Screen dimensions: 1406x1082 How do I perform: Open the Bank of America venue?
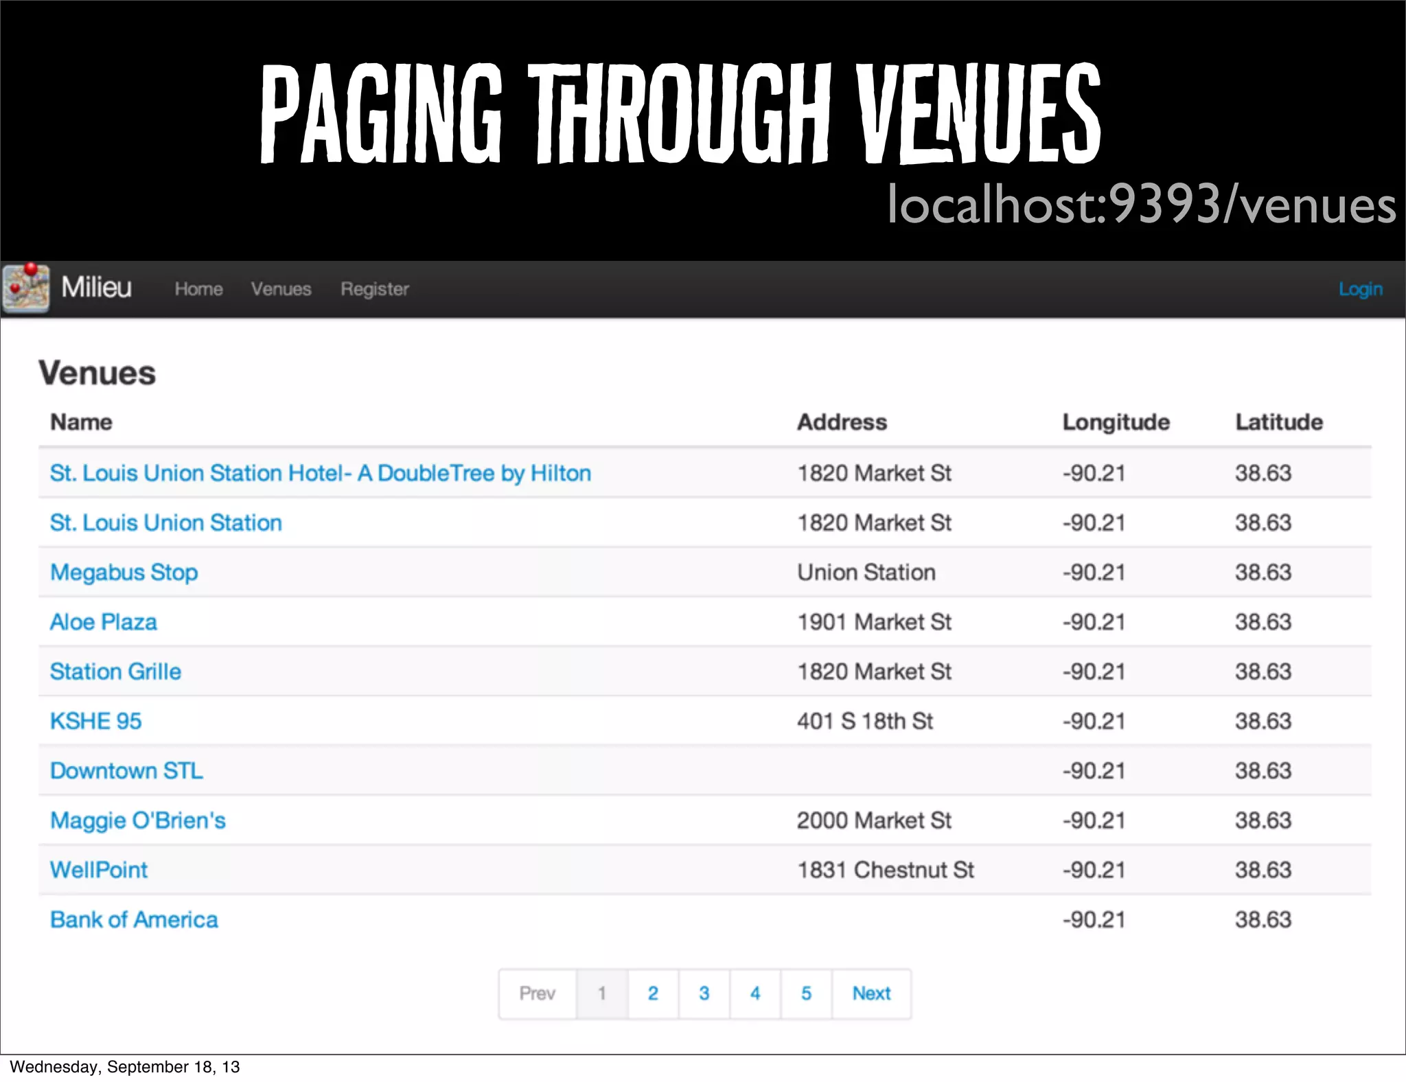tap(135, 919)
